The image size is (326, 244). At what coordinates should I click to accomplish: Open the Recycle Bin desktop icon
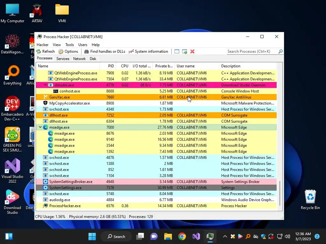tap(310, 200)
